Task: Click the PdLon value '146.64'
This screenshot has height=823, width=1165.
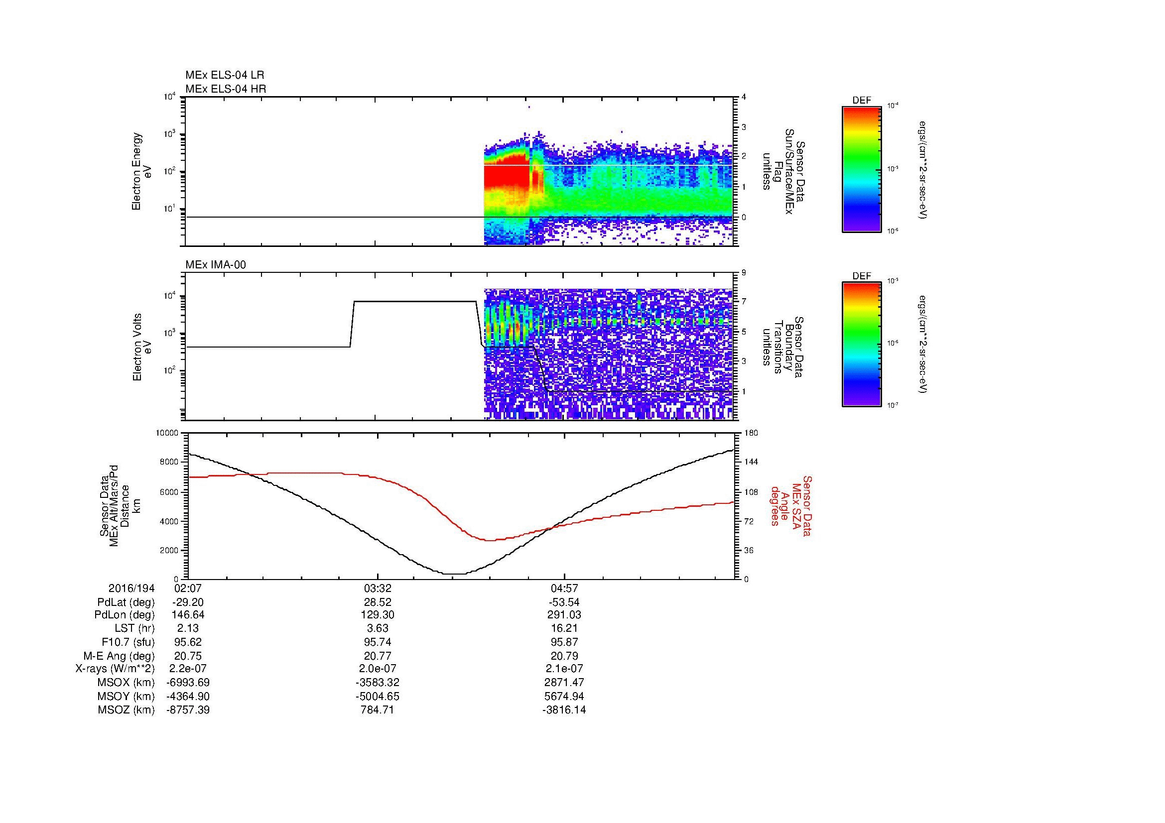Action: tap(188, 615)
